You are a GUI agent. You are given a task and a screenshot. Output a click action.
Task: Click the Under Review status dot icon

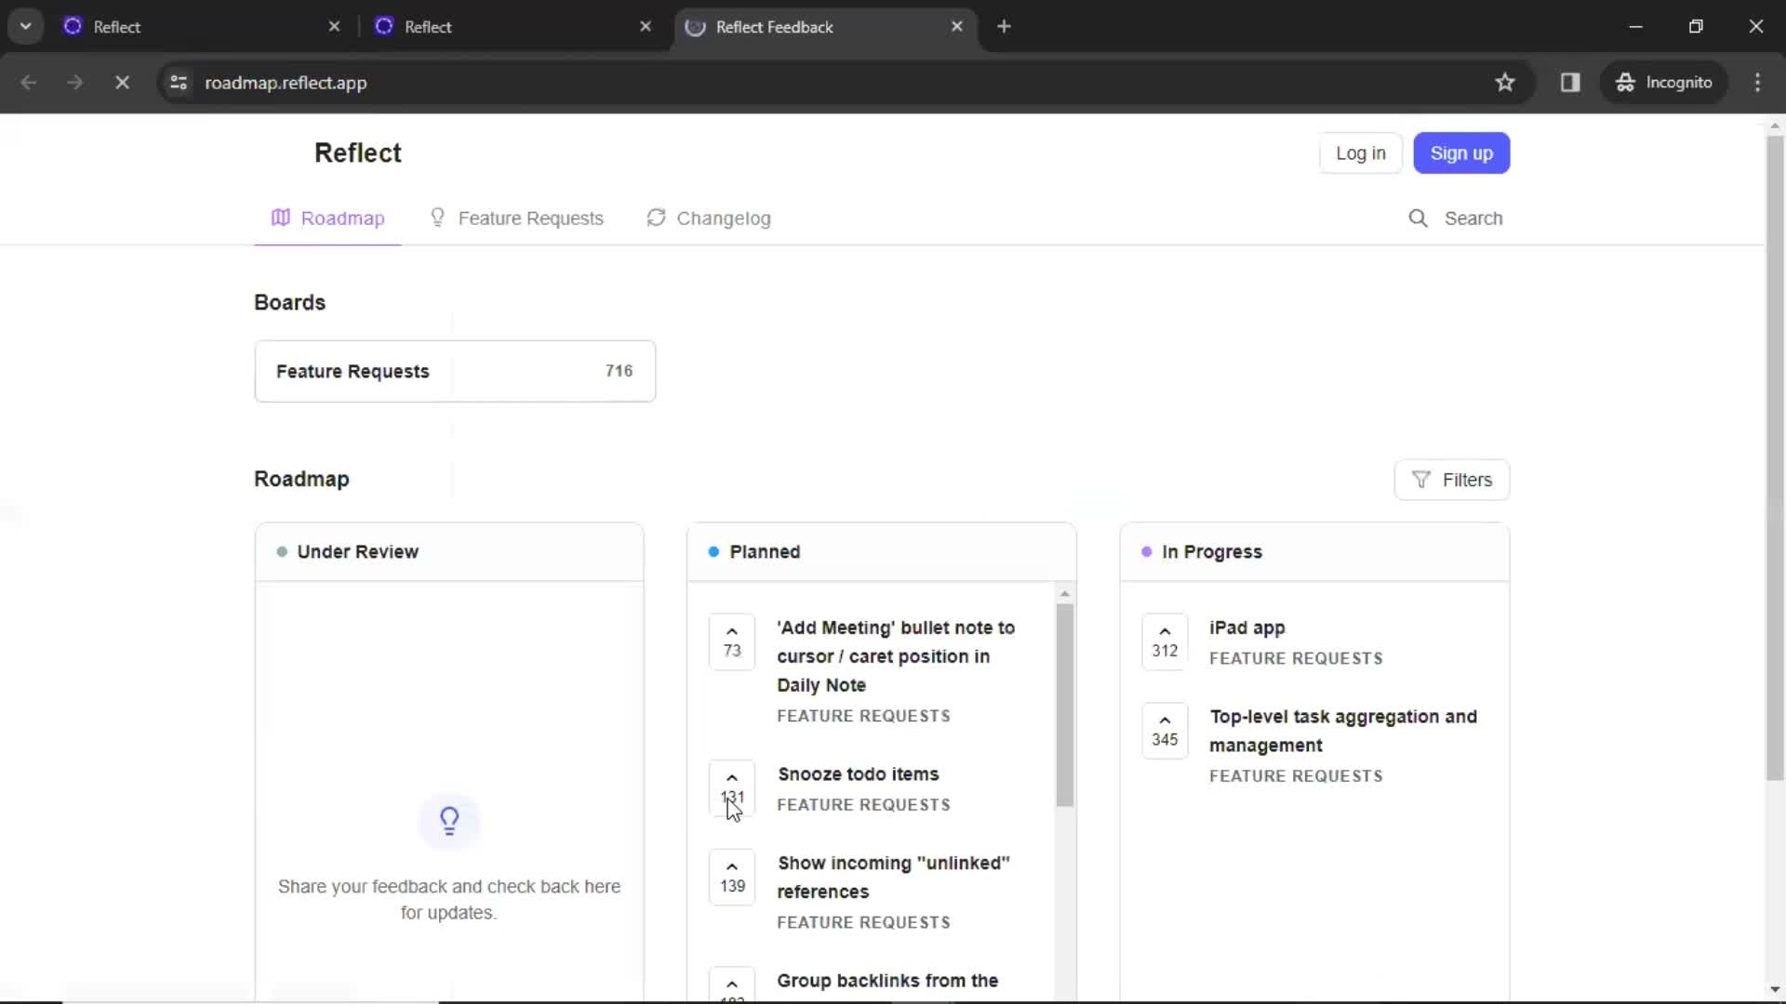coord(281,550)
